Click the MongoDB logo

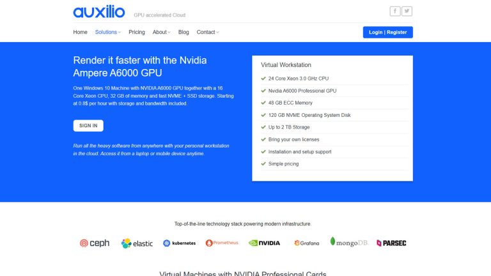[349, 242]
